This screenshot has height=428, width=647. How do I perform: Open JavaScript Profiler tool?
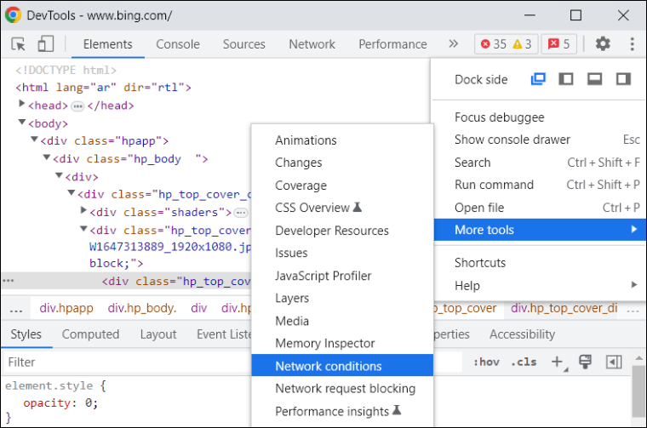click(342, 276)
